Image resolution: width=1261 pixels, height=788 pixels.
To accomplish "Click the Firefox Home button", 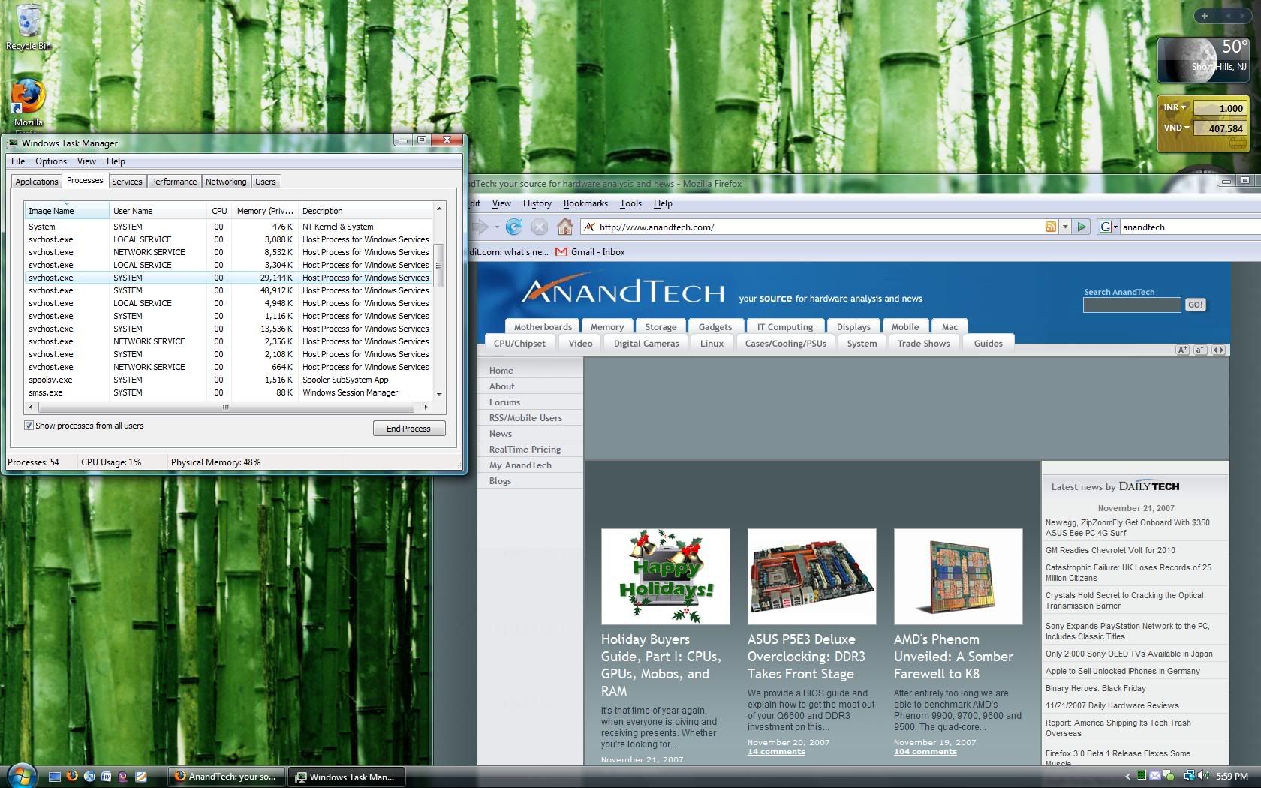I will click(565, 227).
